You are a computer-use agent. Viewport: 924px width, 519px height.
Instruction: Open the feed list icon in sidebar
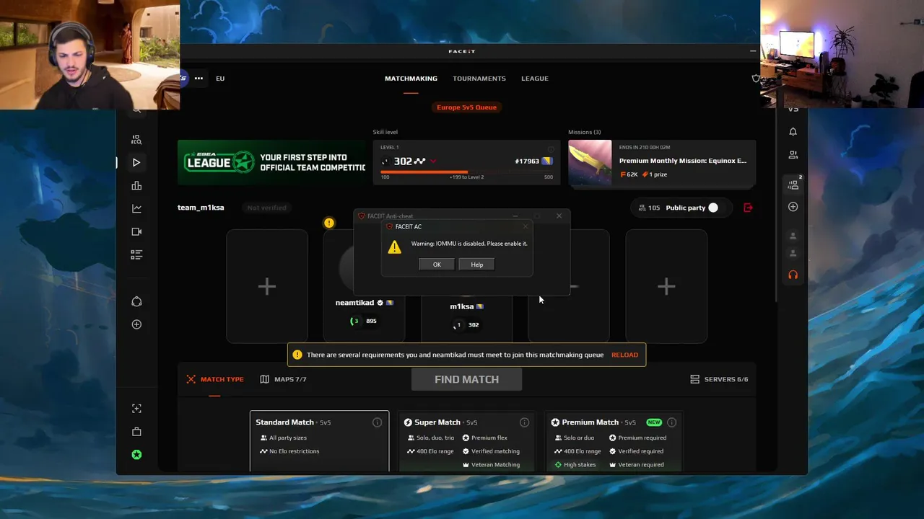click(136, 254)
